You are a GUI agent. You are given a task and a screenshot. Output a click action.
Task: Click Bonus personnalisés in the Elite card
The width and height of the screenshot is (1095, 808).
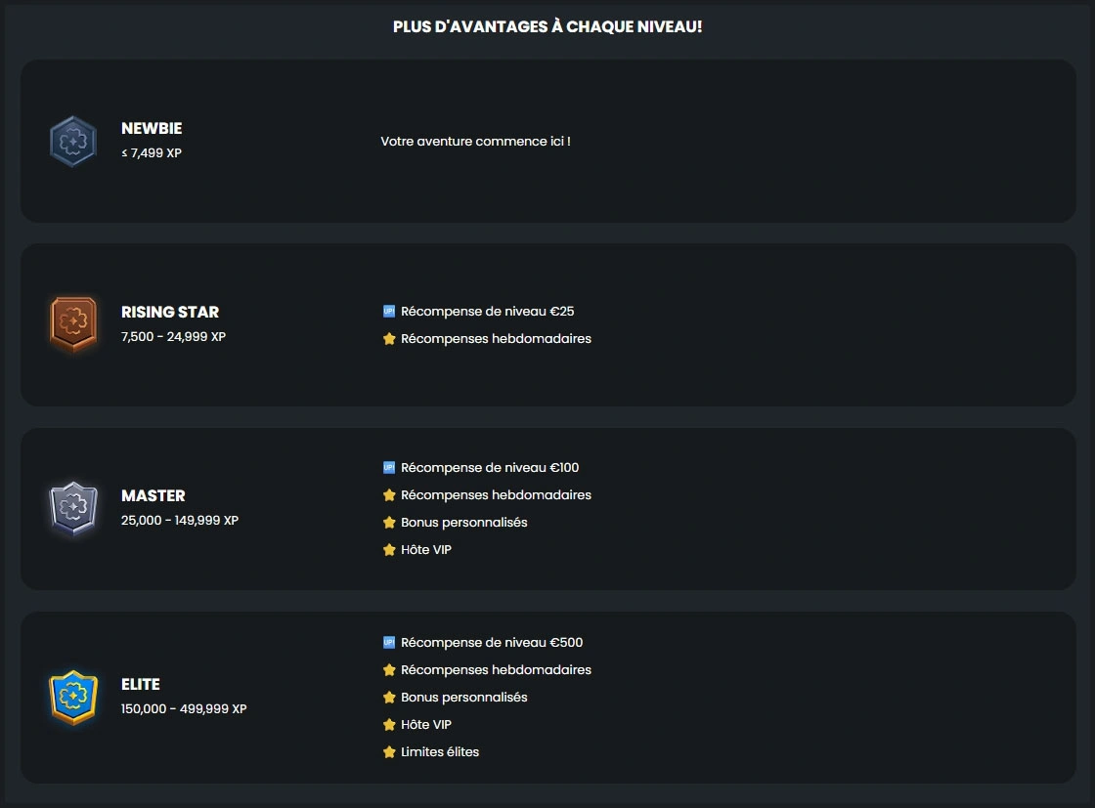point(463,697)
